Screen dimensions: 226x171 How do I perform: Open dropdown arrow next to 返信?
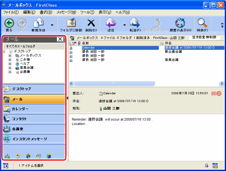pyautogui.click(x=124, y=24)
